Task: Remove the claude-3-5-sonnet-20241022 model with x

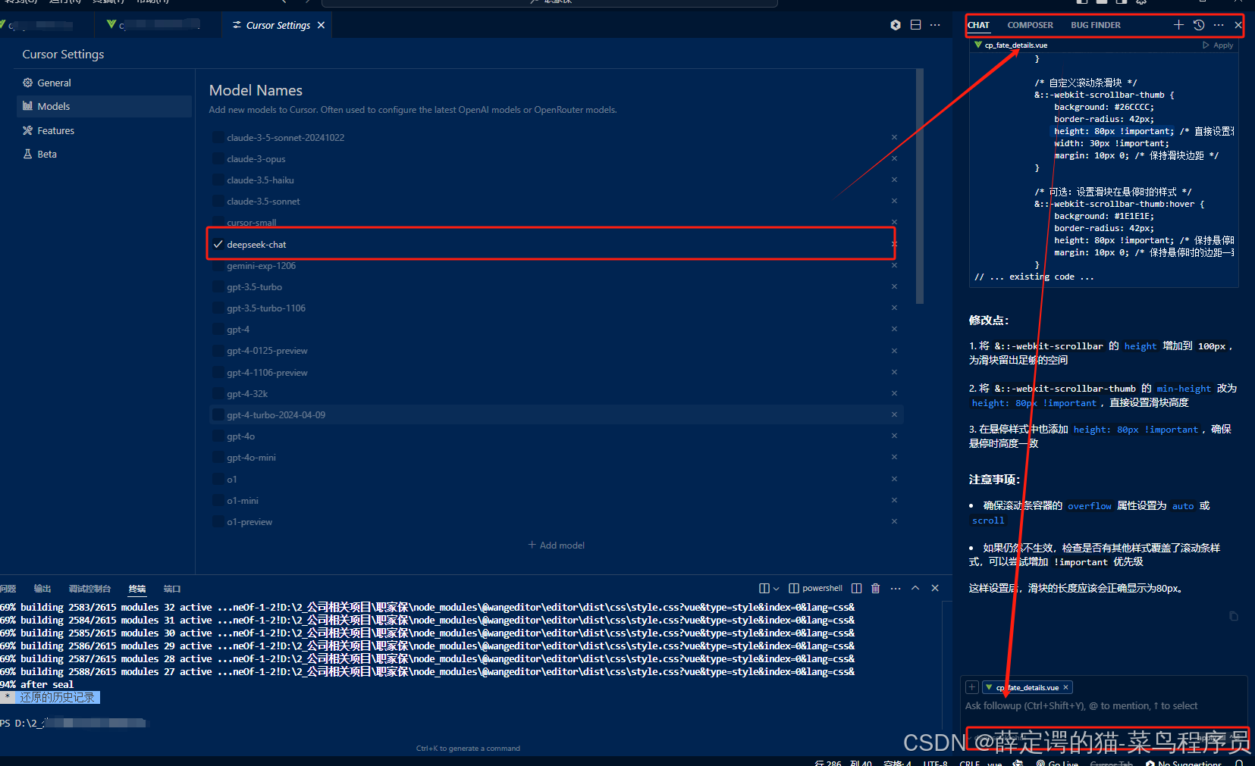Action: tap(894, 137)
